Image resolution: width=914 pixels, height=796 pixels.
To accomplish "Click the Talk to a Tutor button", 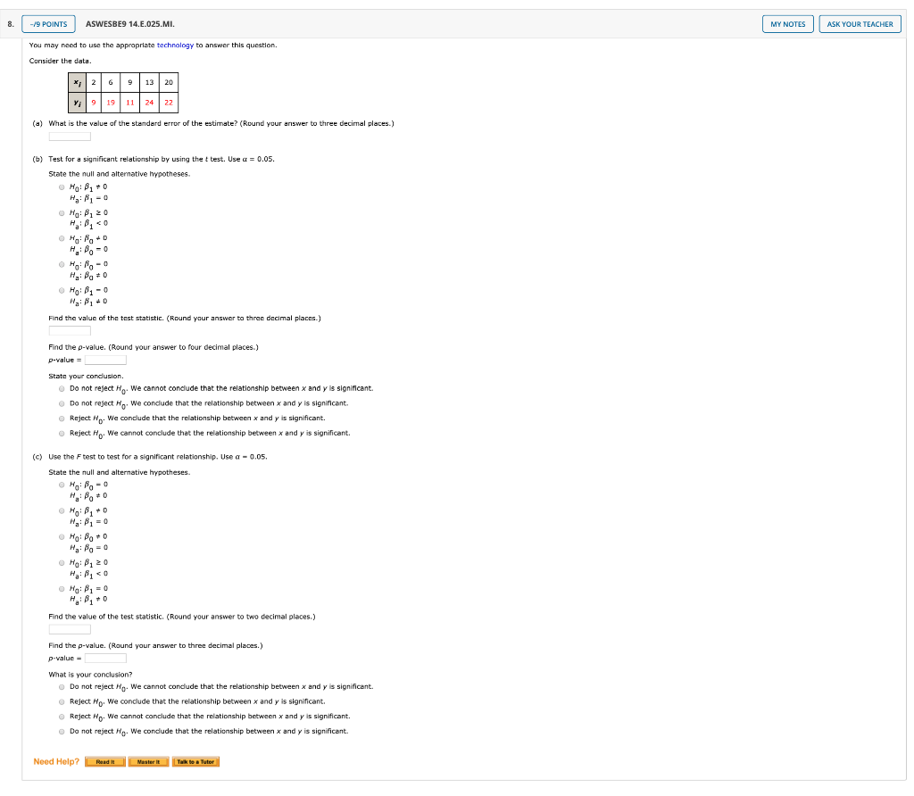I will 195,761.
